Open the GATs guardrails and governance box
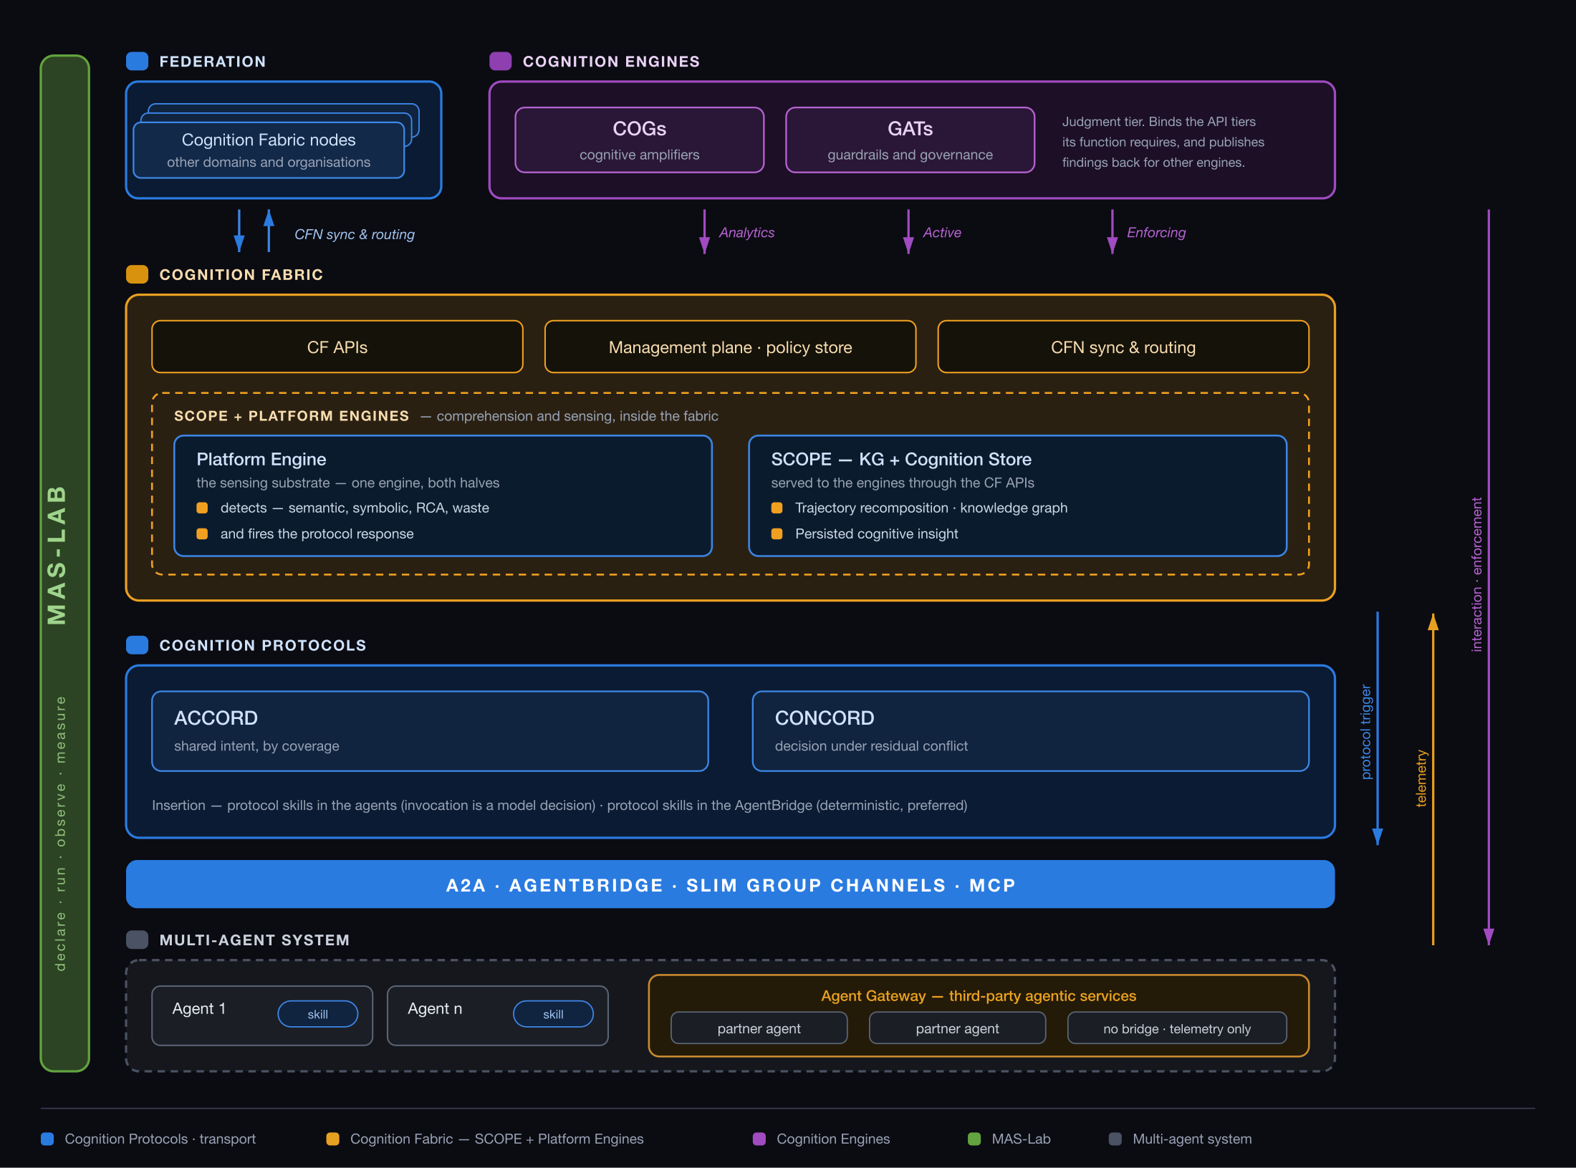 pyautogui.click(x=910, y=140)
